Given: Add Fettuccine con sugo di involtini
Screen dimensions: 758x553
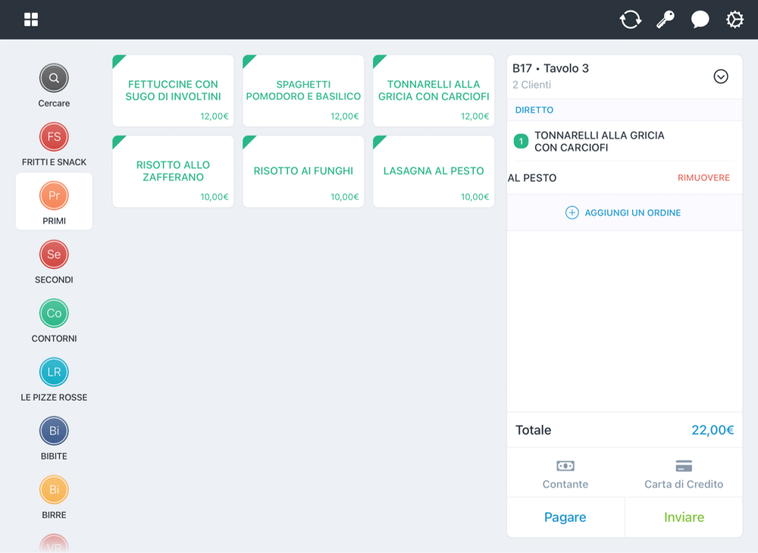Looking at the screenshot, I should [x=173, y=91].
